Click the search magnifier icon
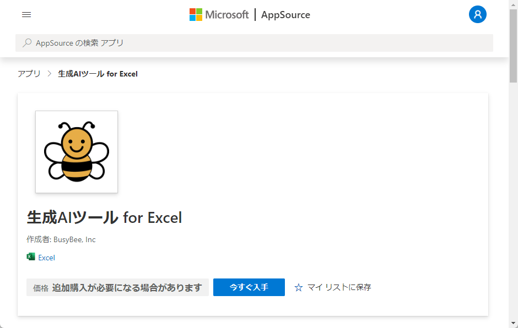The height and width of the screenshot is (328, 518). 27,43
